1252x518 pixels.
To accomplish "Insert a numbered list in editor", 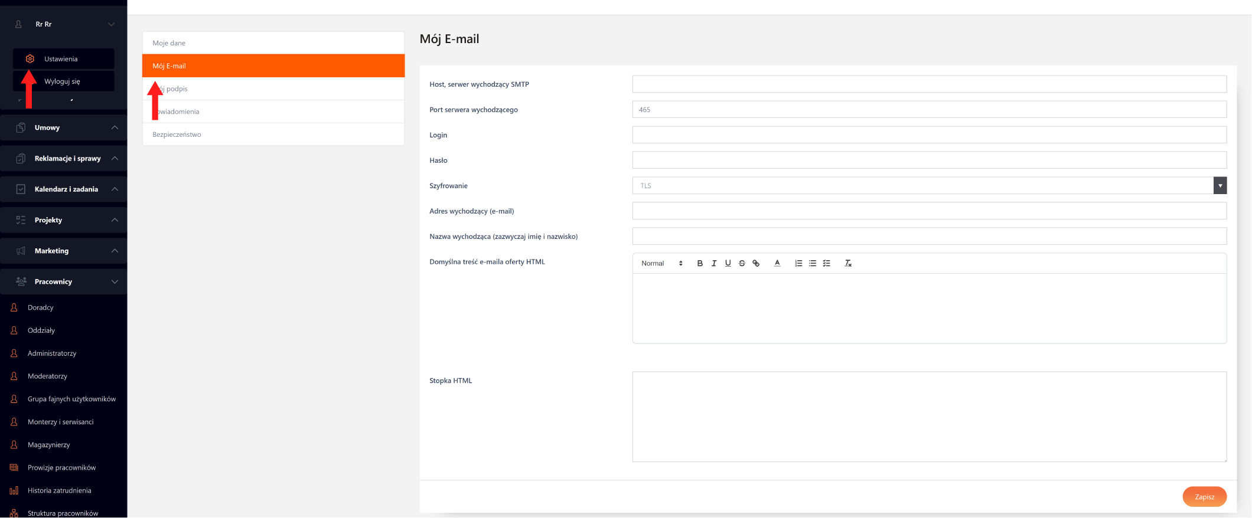I will pos(798,263).
